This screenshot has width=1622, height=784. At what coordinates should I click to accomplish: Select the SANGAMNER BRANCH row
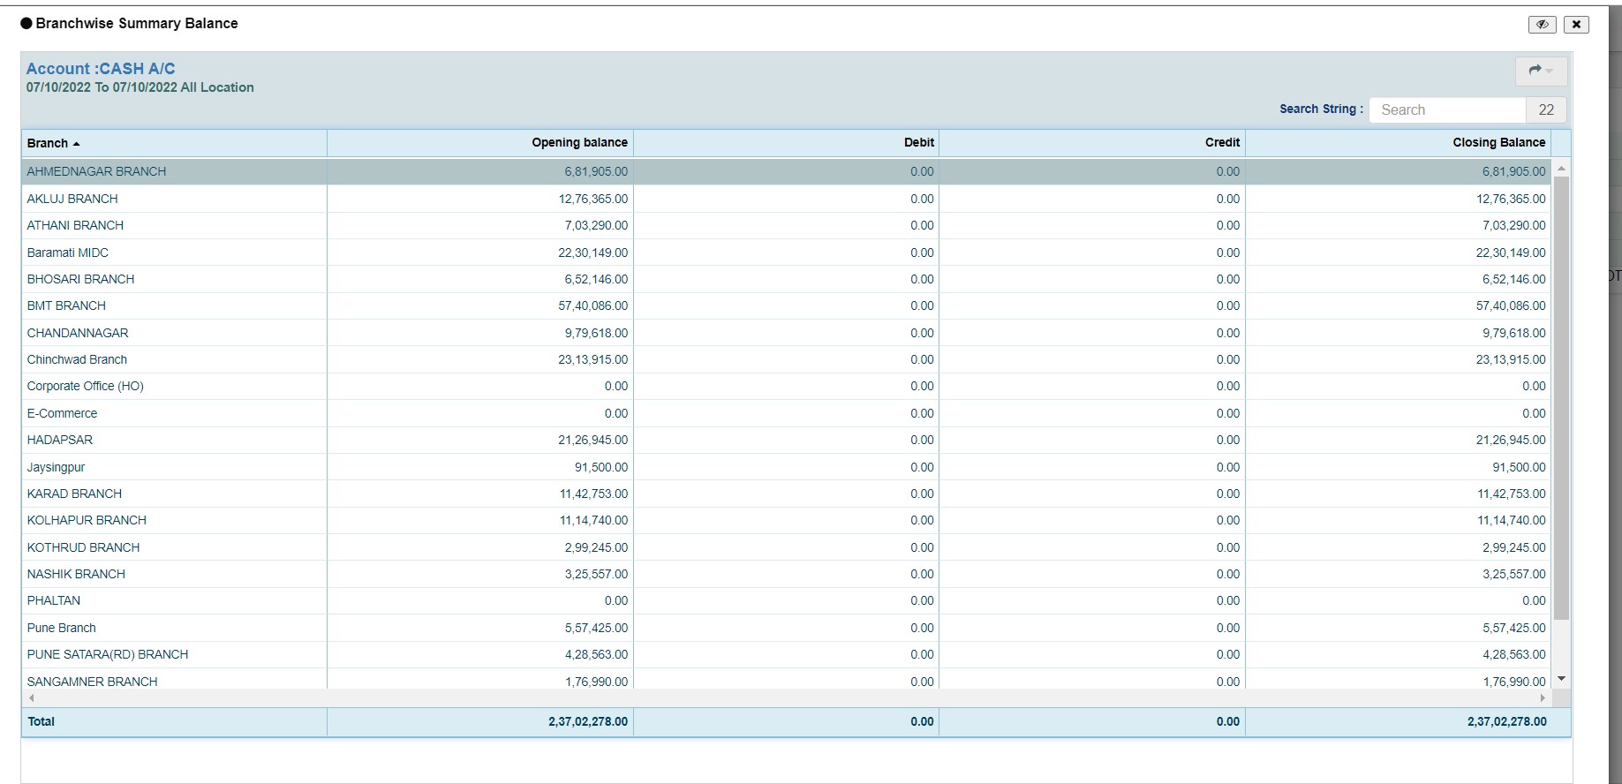pyautogui.click(x=787, y=680)
